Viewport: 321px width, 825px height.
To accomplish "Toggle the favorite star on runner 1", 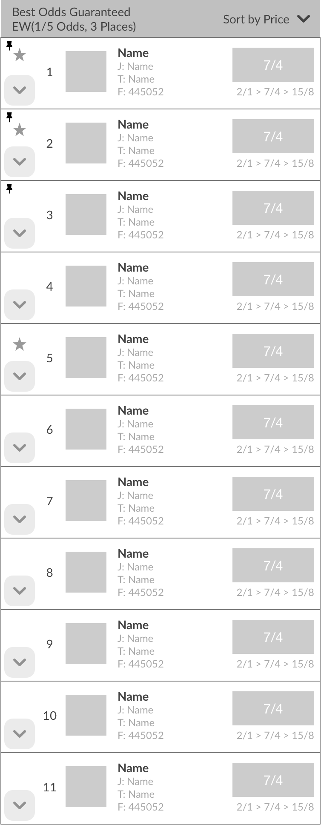I will [20, 55].
